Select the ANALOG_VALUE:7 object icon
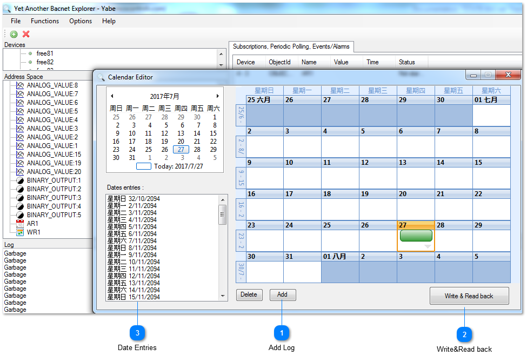Viewport: 527px width, 362px height. click(x=20, y=94)
